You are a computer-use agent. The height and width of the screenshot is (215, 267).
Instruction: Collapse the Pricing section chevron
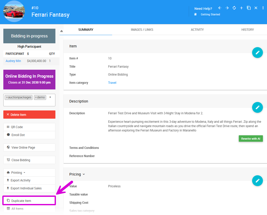click(x=84, y=175)
